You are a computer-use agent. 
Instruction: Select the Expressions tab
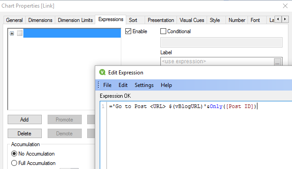click(x=111, y=19)
